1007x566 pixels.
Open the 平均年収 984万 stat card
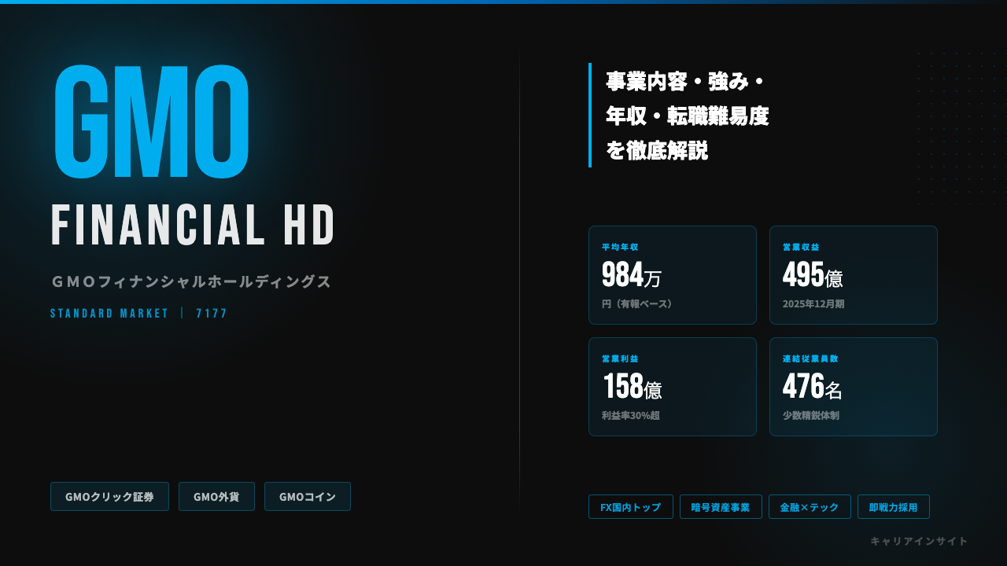pos(673,275)
